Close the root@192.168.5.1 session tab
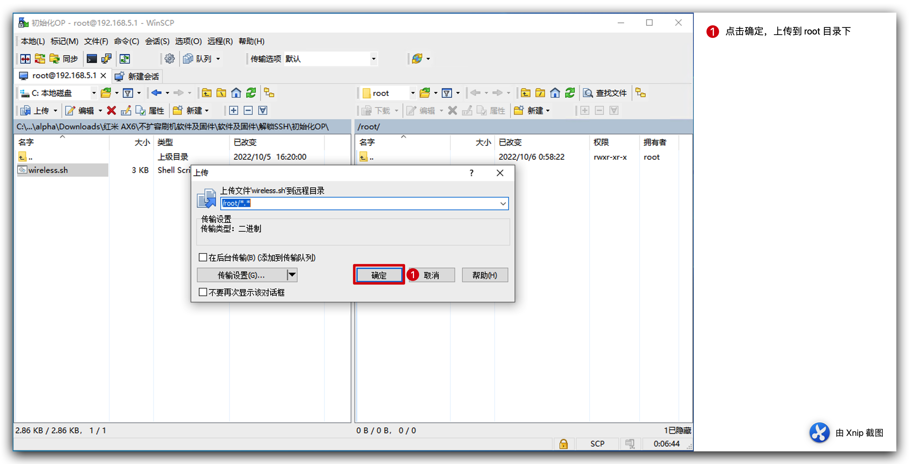Screen dimensions: 909x464 [x=103, y=76]
